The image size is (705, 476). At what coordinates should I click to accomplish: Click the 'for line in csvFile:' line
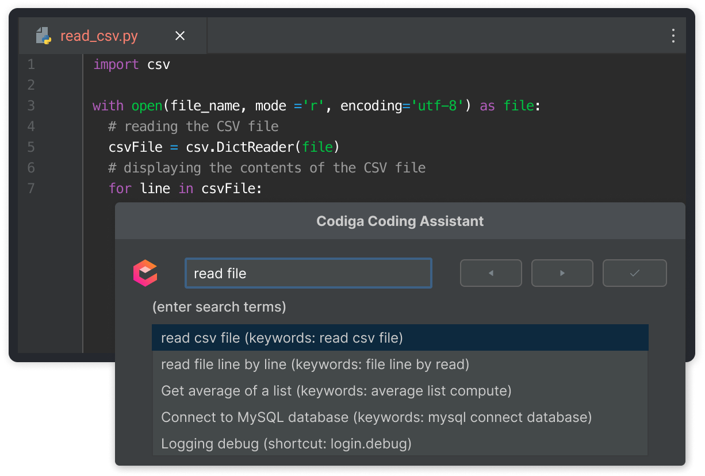coord(186,189)
